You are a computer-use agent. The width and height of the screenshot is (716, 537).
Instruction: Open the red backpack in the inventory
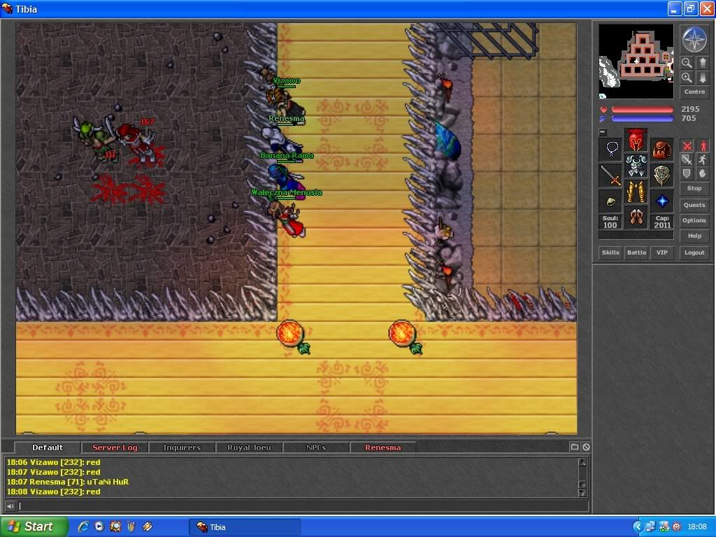pos(661,150)
